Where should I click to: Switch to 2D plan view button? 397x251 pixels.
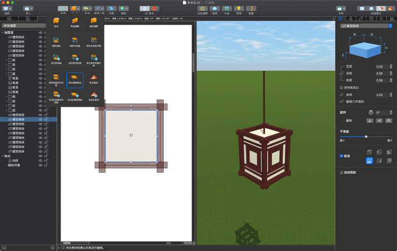[144, 9]
